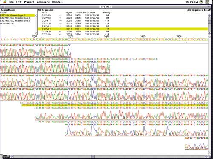
Task: Open the Sequence menu
Action: 43,2
